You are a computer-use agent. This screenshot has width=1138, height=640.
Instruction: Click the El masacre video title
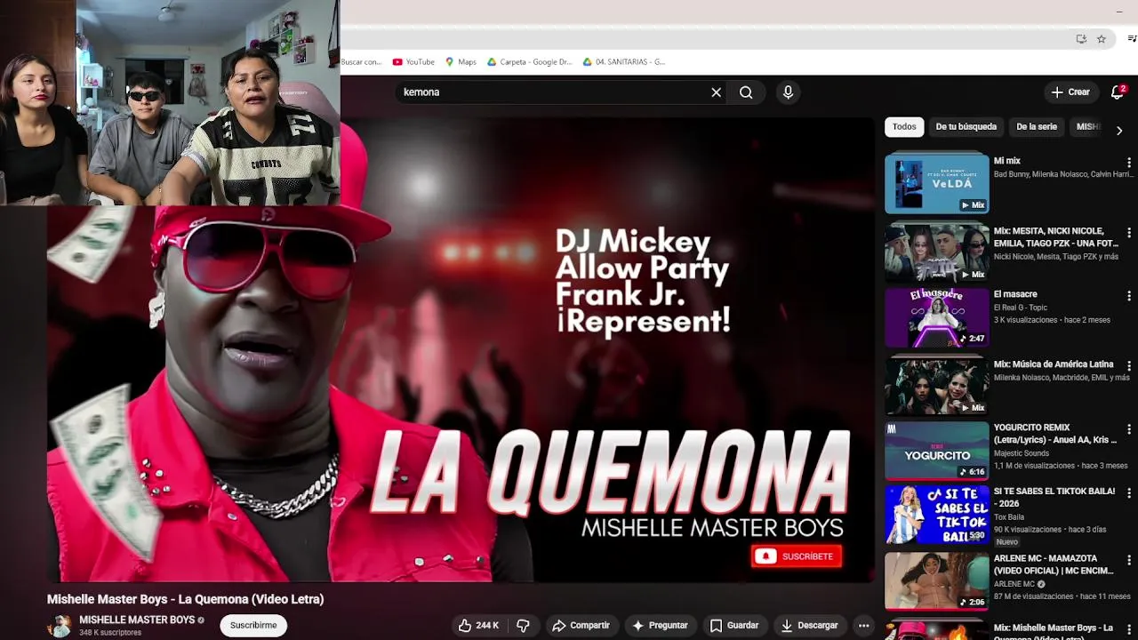1015,294
